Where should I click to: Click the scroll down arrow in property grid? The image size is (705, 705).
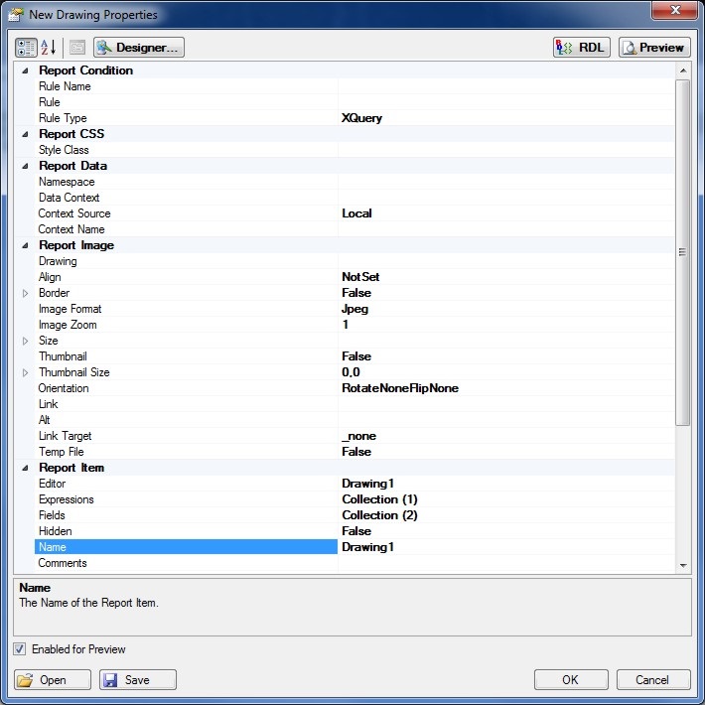coord(682,565)
